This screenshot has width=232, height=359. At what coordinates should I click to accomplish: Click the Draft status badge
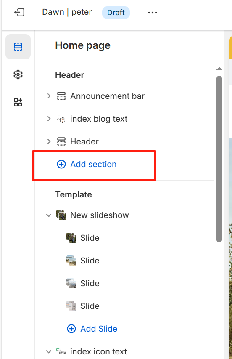(x=116, y=12)
